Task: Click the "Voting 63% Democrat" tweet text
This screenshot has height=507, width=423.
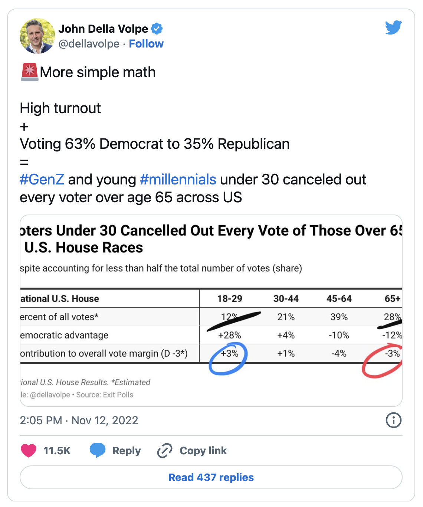Action: tap(155, 144)
